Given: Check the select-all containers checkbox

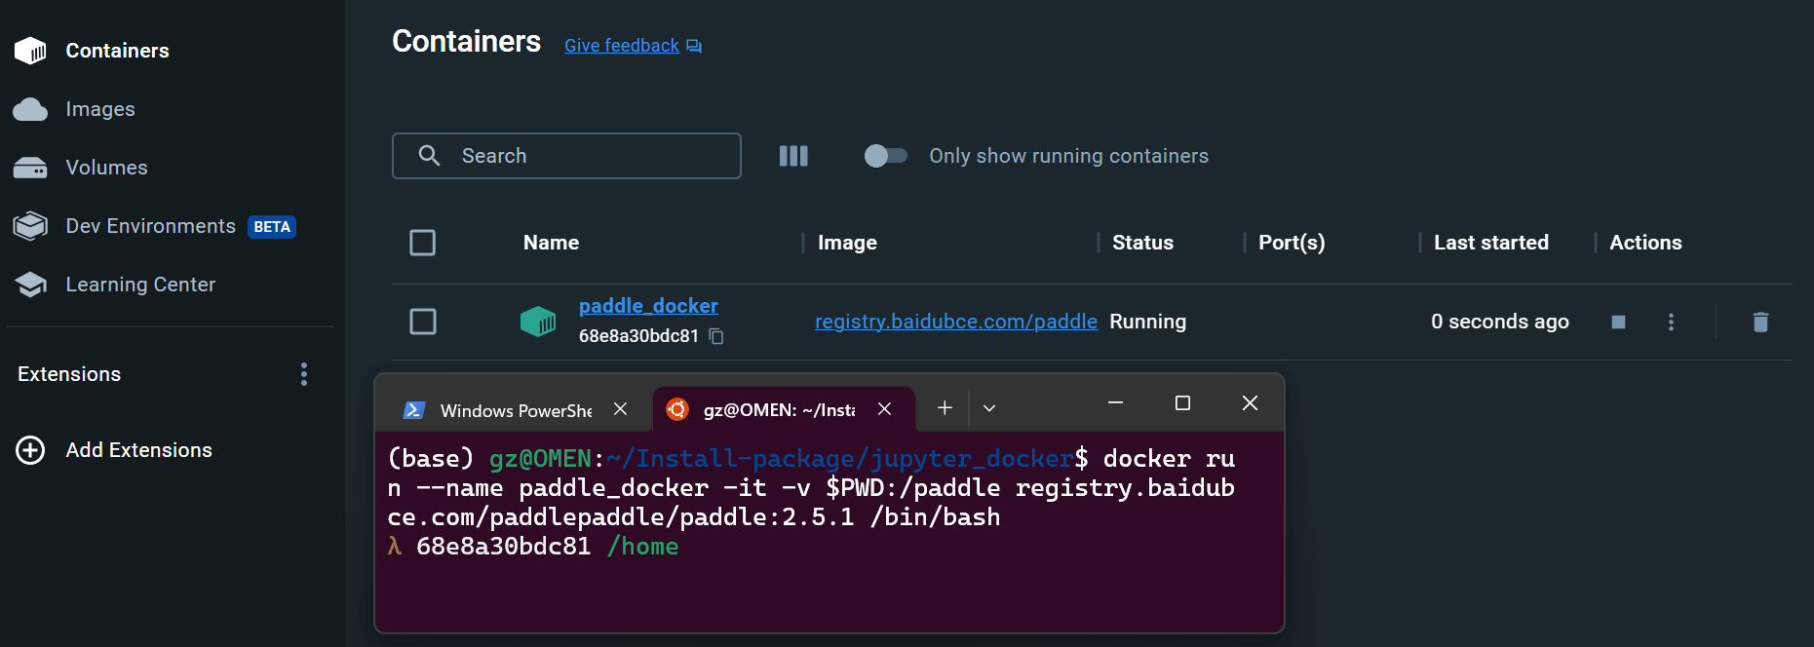Looking at the screenshot, I should (422, 243).
